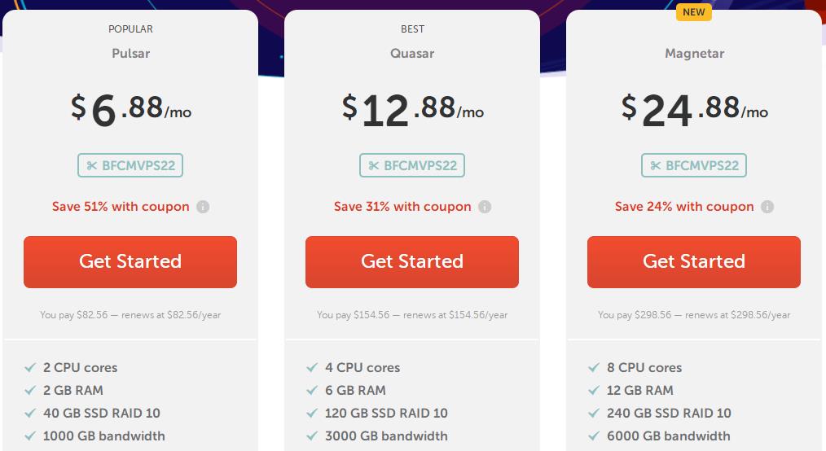Screen dimensions: 826x451
Task: Click the Magnetar $24.88/mo price
Action: point(694,110)
